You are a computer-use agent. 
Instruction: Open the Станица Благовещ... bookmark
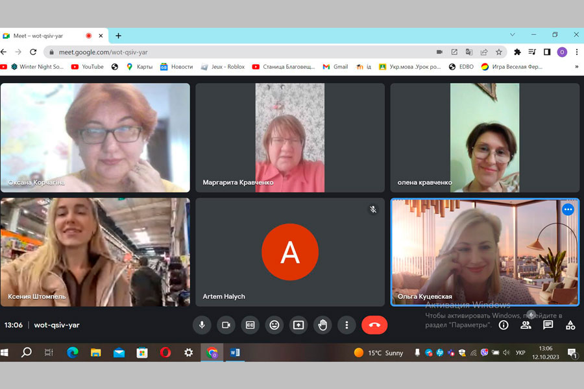(x=284, y=67)
